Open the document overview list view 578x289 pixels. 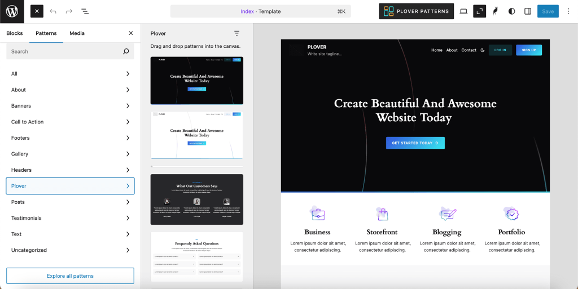pyautogui.click(x=85, y=11)
